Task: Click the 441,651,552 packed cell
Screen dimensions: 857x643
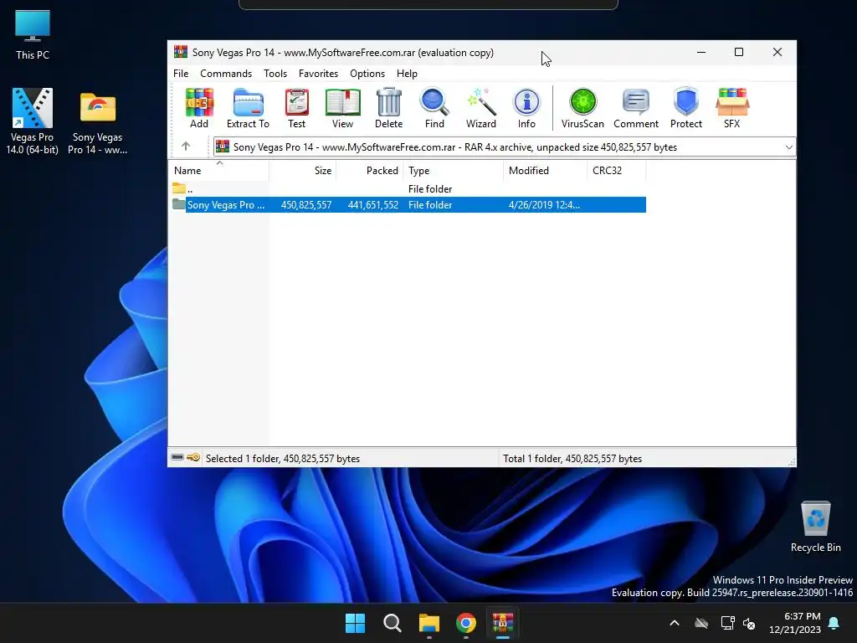Action: point(372,205)
